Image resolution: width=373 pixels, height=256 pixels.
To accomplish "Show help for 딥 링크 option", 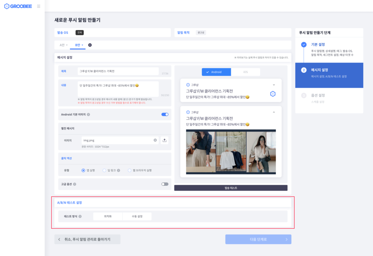I will pos(118,170).
